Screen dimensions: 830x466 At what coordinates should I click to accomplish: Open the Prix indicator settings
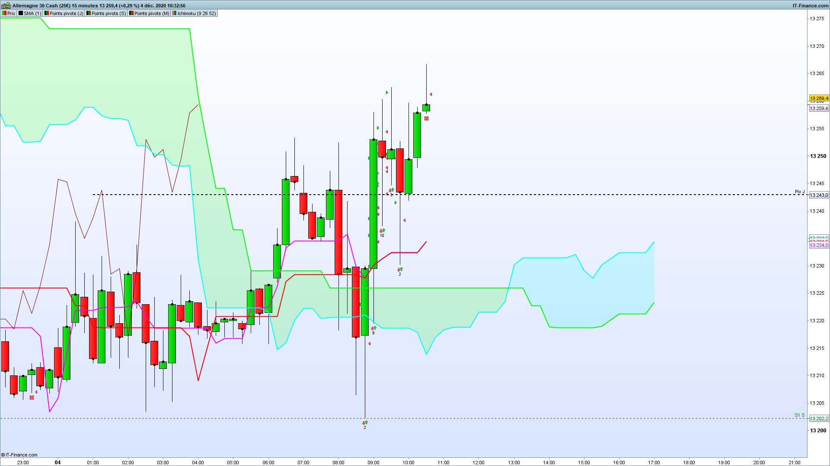click(x=11, y=13)
